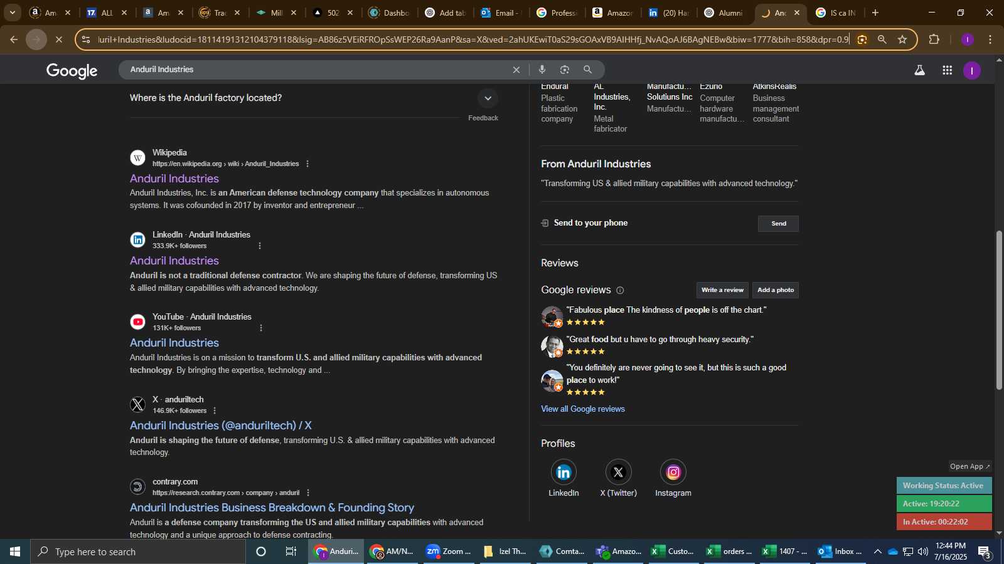
Task: Open more options for the YouTube result
Action: 261,328
